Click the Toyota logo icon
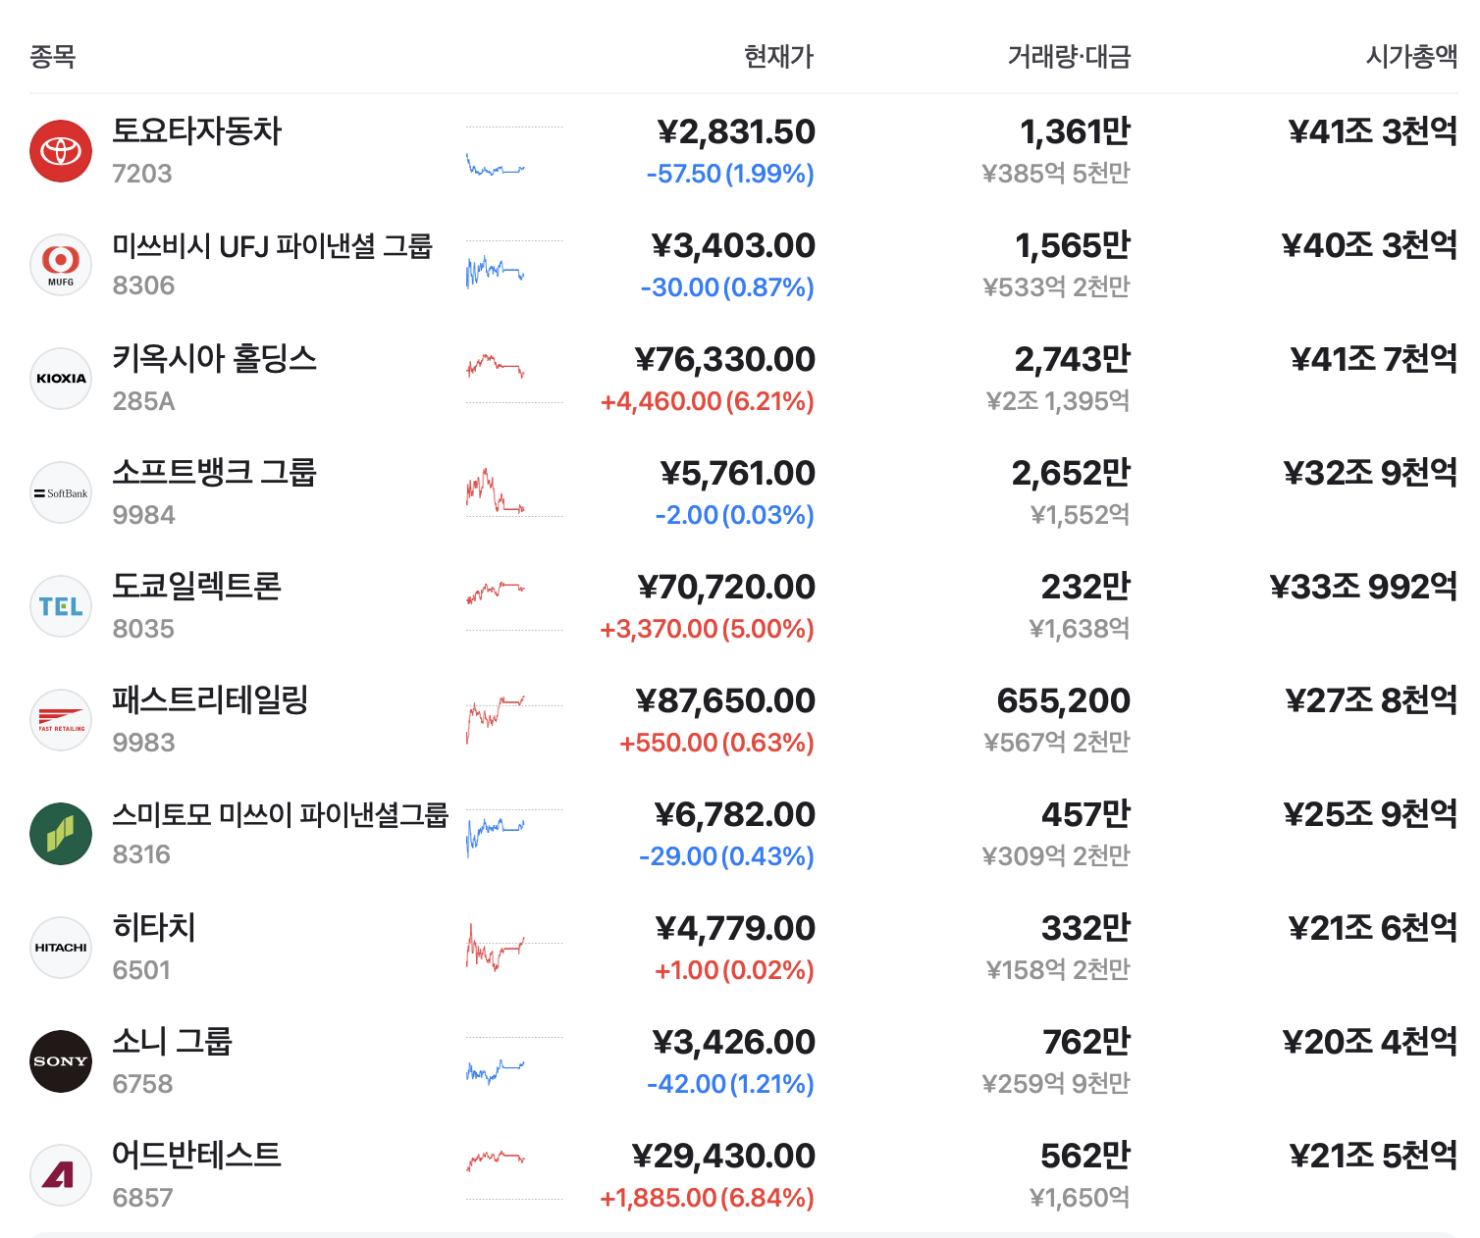The height and width of the screenshot is (1238, 1480). tap(61, 151)
